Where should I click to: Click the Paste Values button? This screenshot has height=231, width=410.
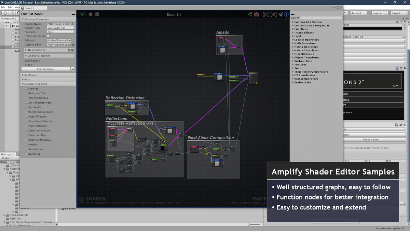[x=371, y=140]
